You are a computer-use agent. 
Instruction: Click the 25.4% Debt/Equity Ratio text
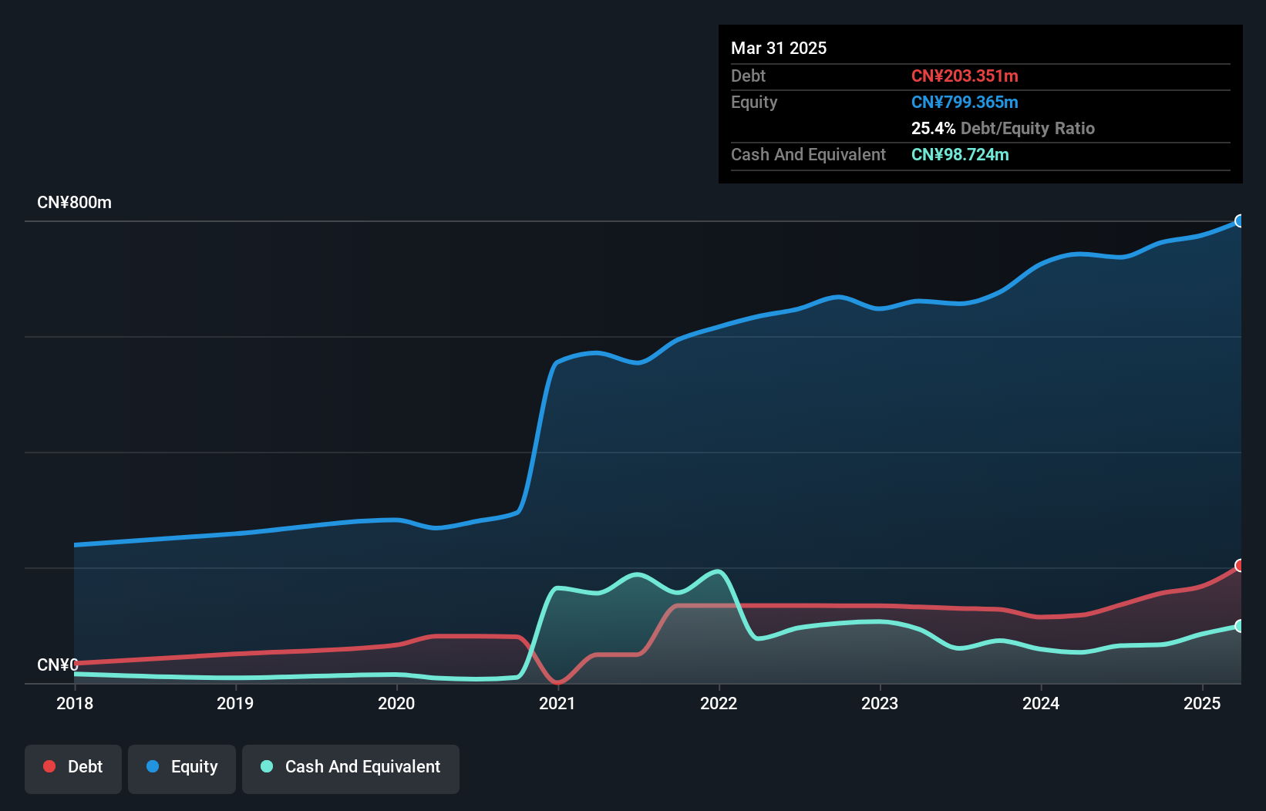(x=1003, y=128)
